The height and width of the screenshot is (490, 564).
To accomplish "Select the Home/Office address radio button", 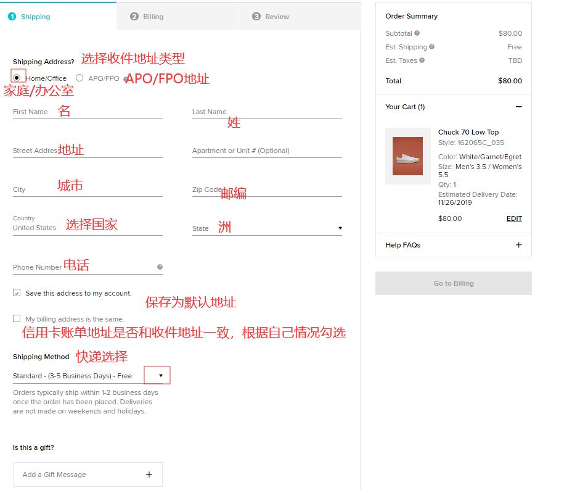I will point(17,78).
